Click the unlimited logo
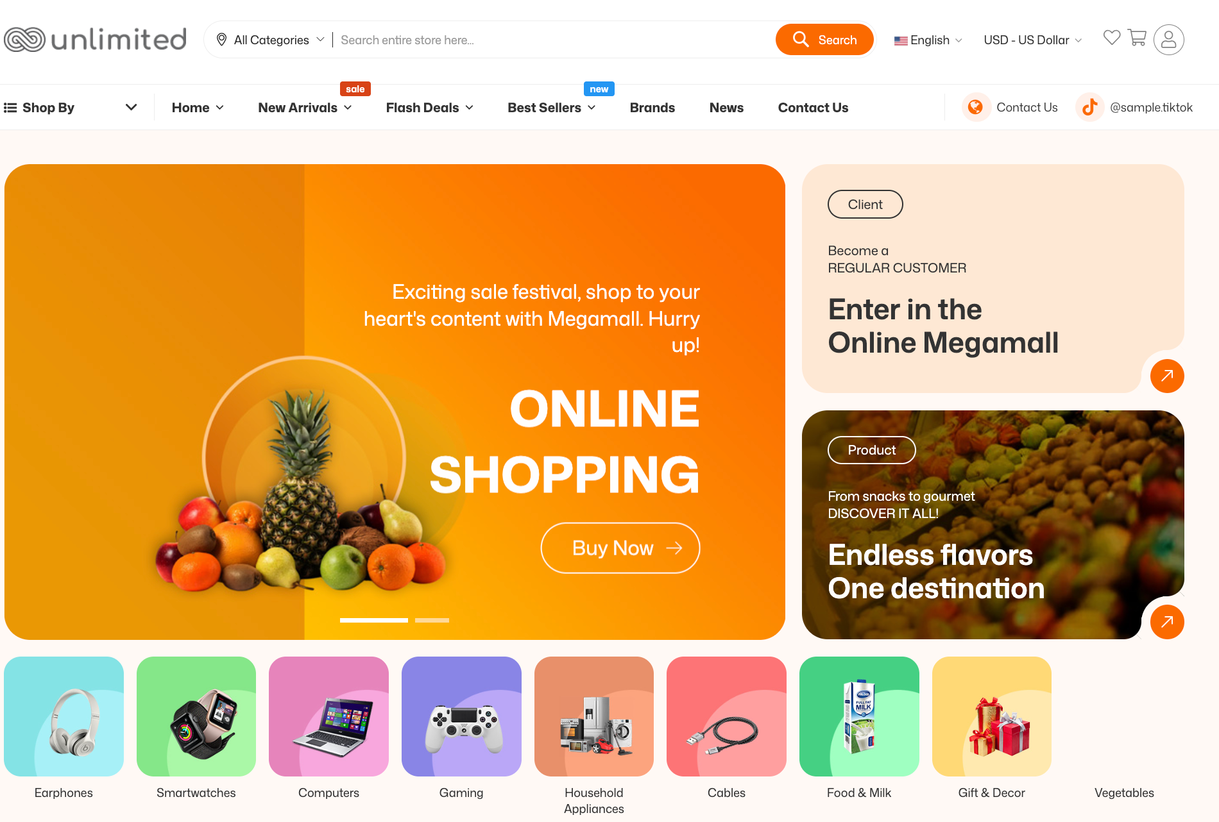The width and height of the screenshot is (1219, 822). (95, 40)
